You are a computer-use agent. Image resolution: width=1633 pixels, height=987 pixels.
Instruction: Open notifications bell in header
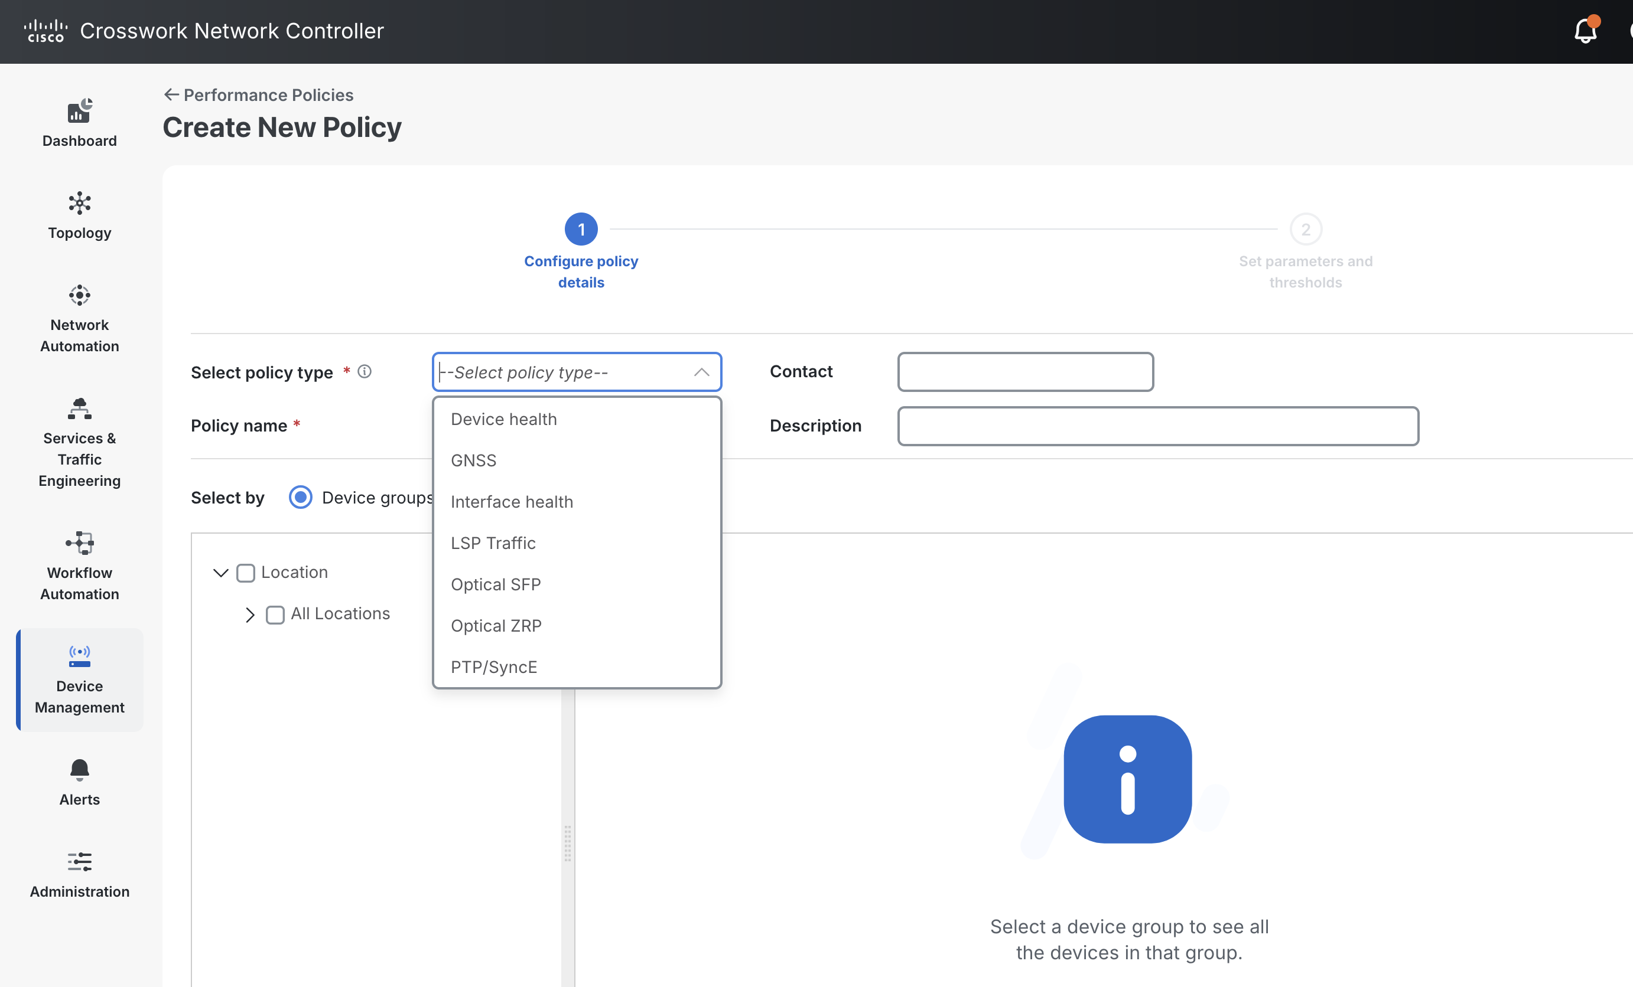point(1585,31)
